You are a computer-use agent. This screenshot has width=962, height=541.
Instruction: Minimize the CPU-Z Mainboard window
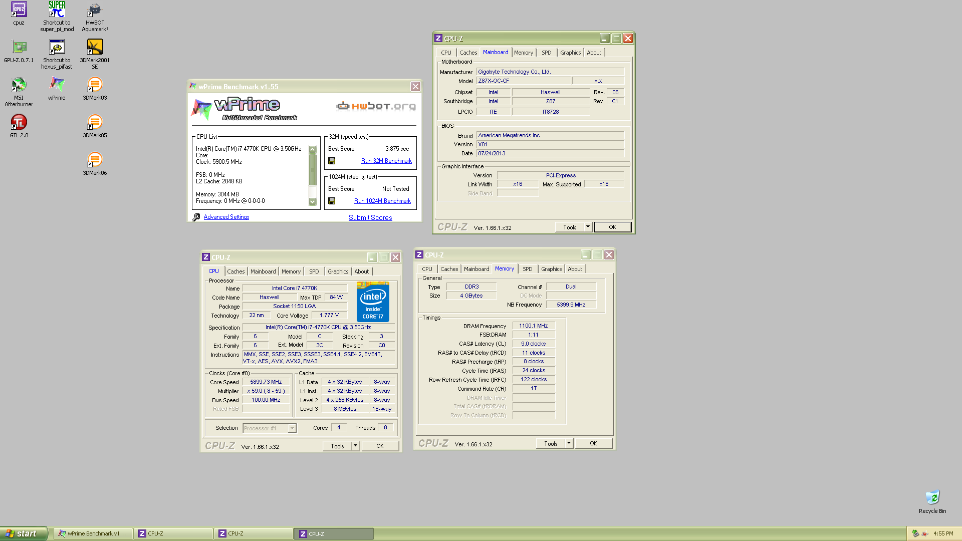pos(605,39)
